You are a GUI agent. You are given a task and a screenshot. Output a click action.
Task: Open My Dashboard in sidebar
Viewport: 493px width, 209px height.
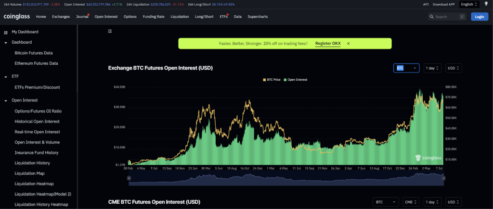tap(25, 32)
